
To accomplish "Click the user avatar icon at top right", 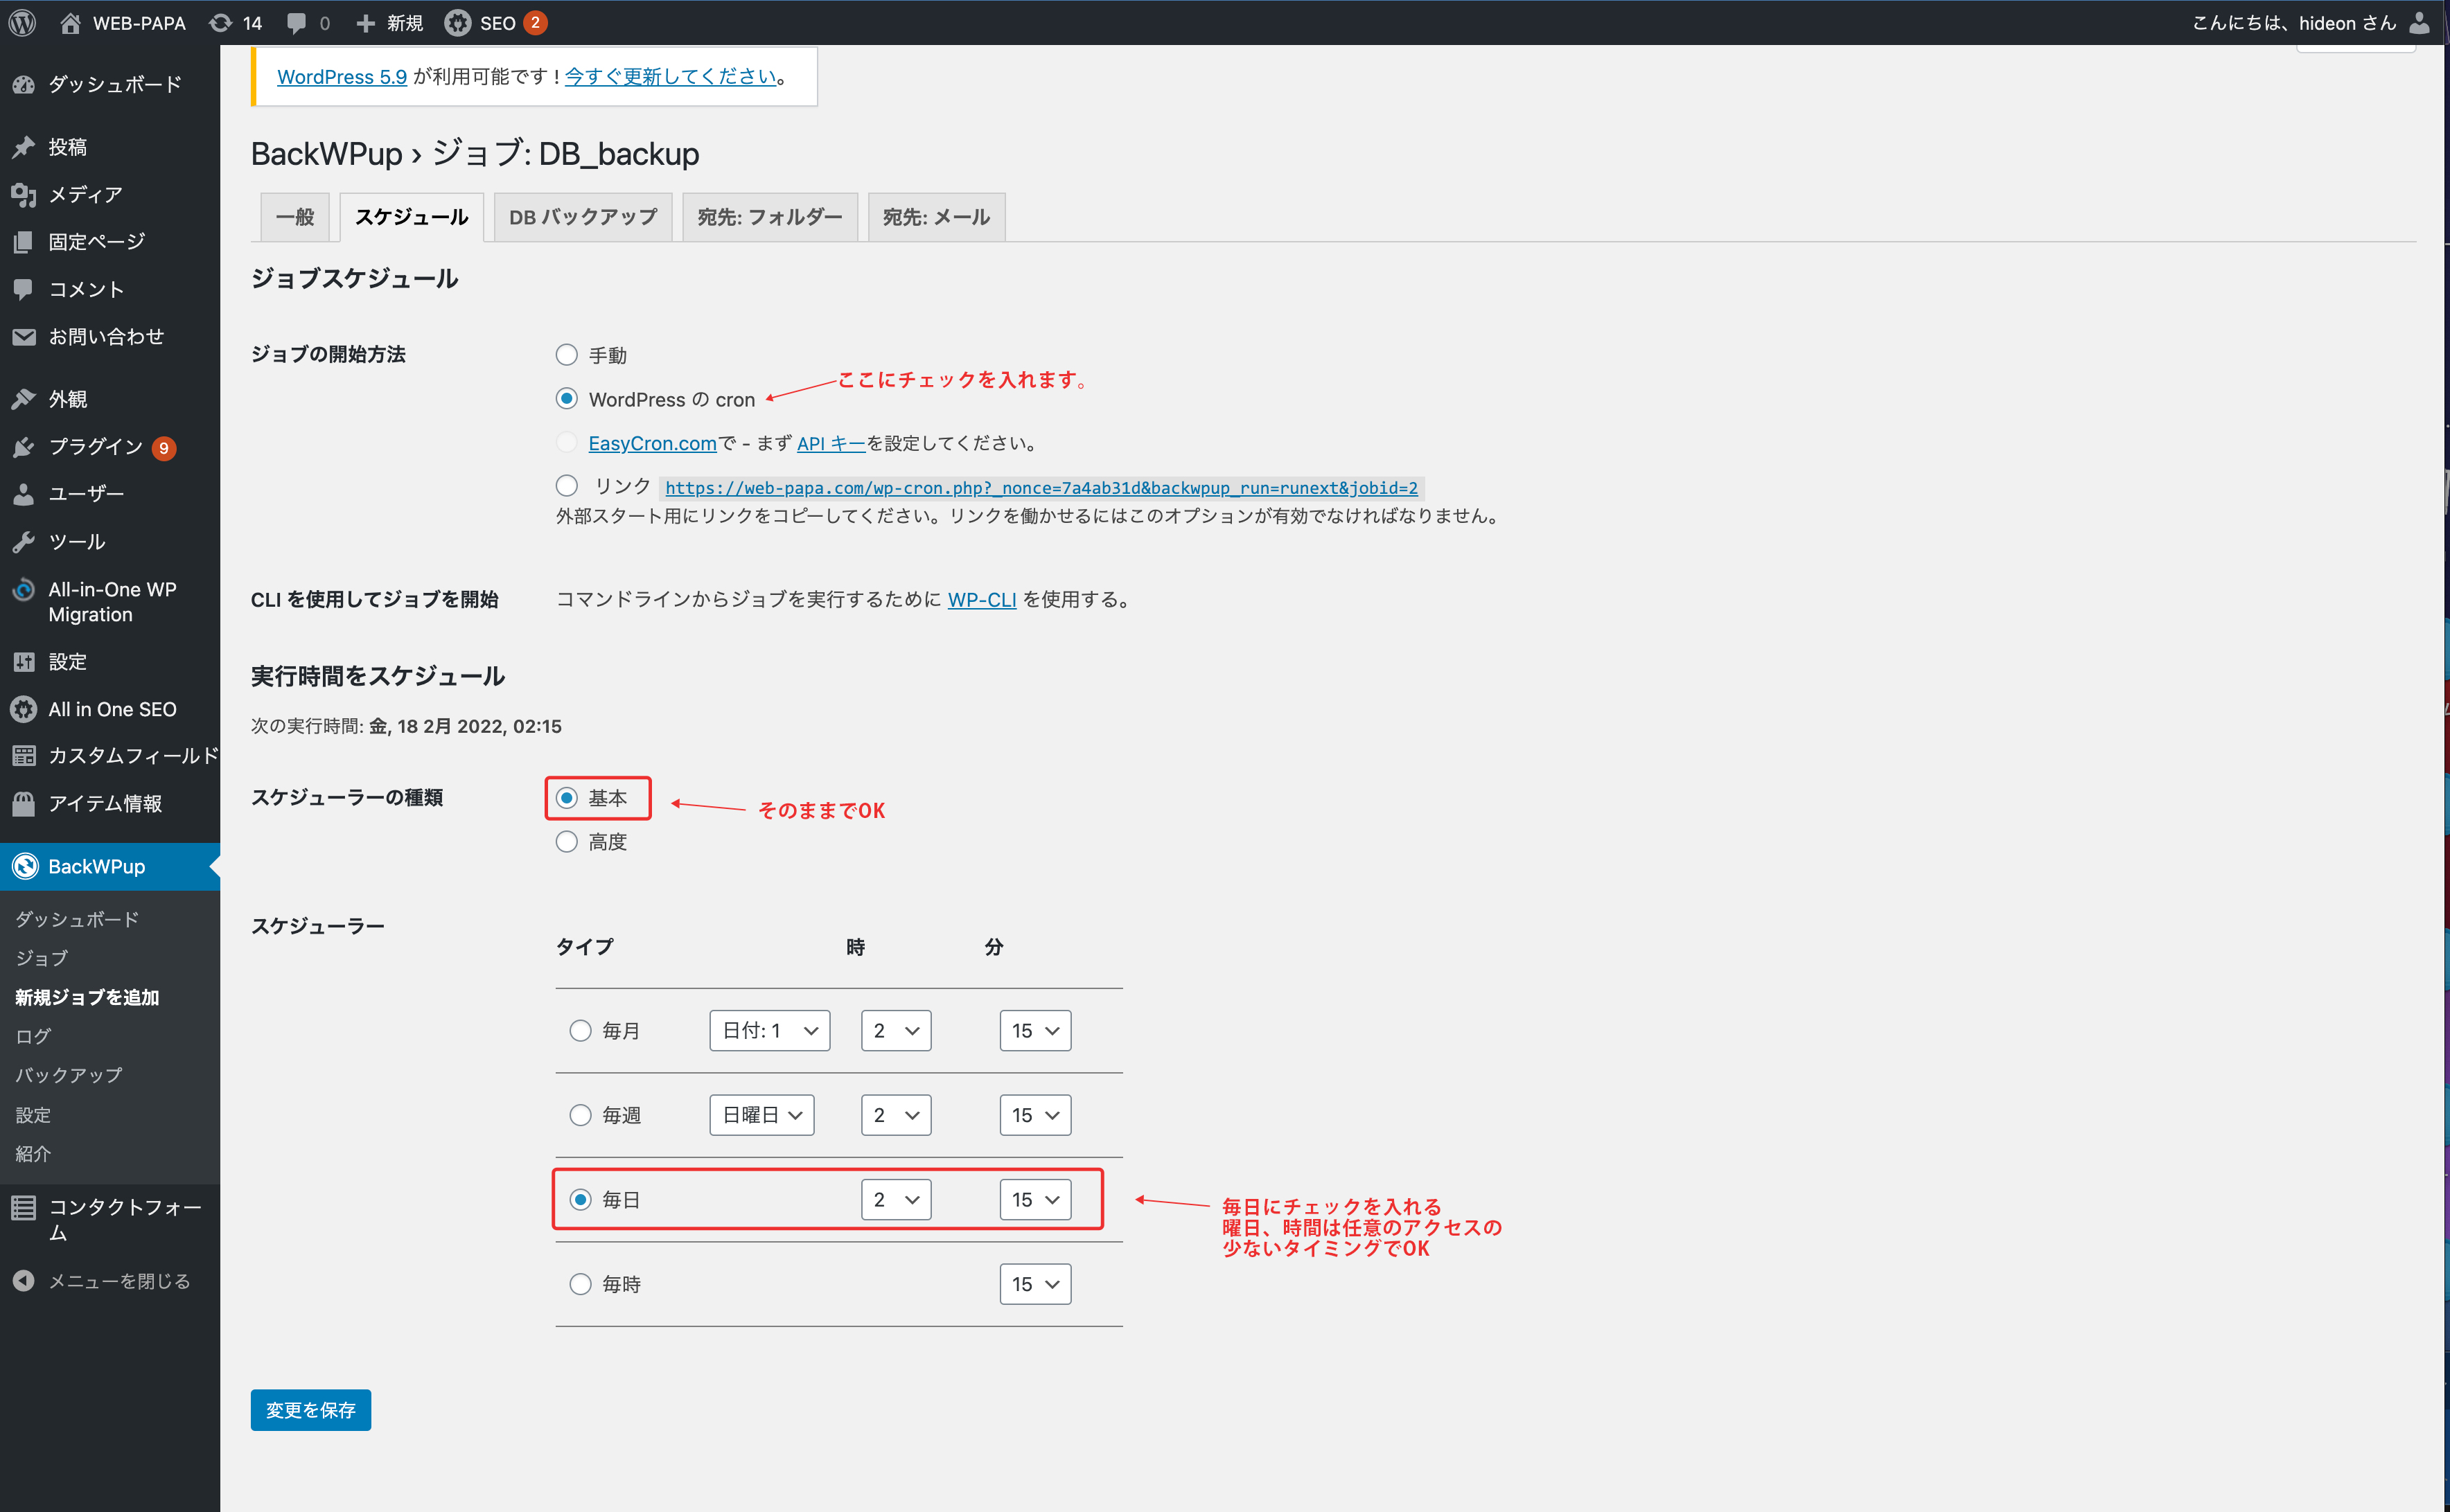I will pyautogui.click(x=2419, y=22).
